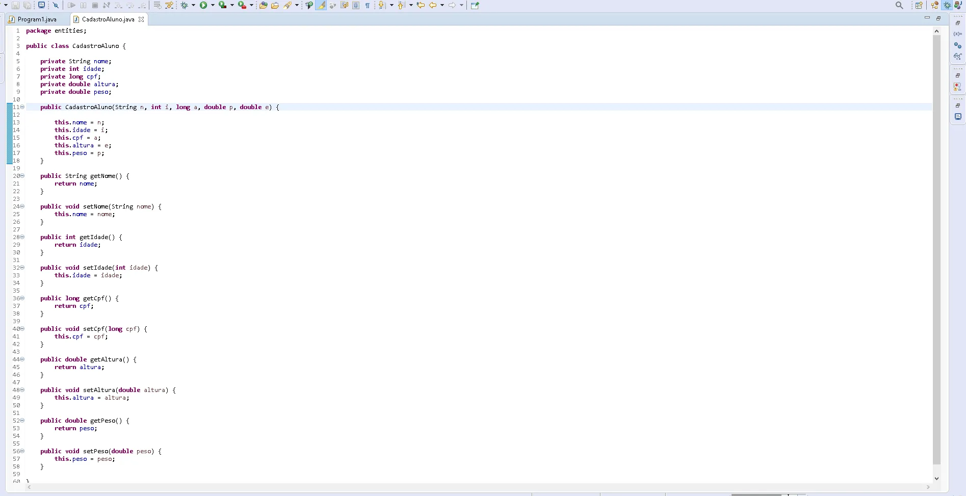Click the editor area Minimize button
This screenshot has height=496, width=966.
click(x=927, y=18)
